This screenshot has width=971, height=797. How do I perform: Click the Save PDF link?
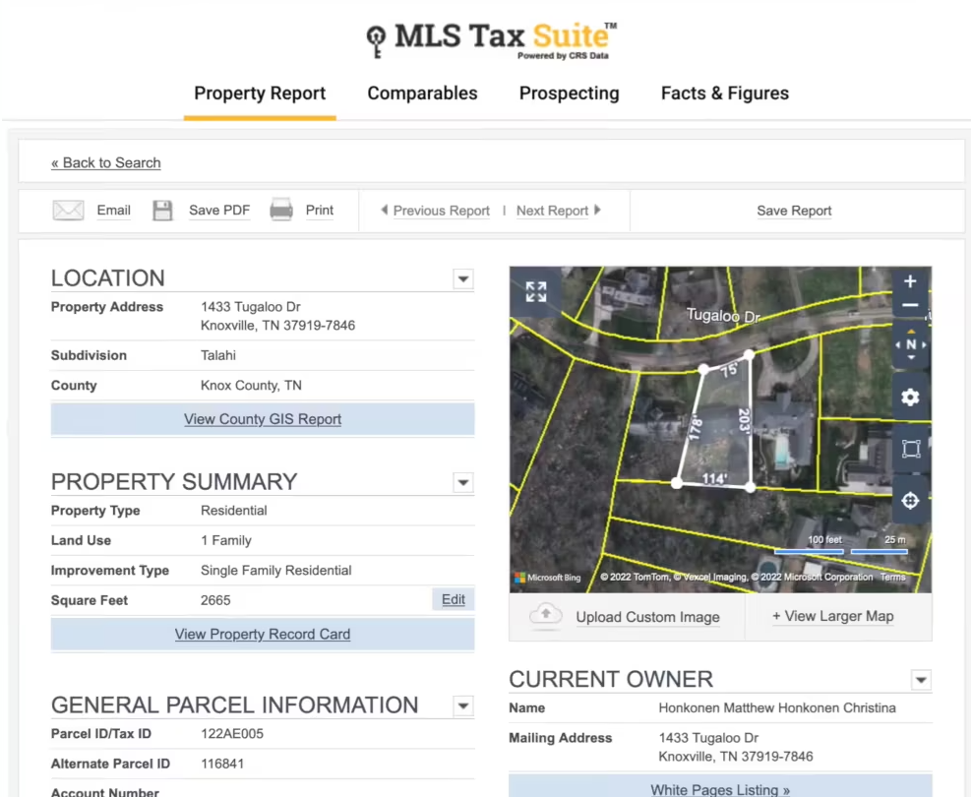click(x=219, y=211)
